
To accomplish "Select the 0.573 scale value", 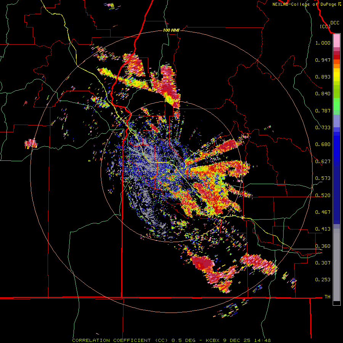I will (x=323, y=178).
